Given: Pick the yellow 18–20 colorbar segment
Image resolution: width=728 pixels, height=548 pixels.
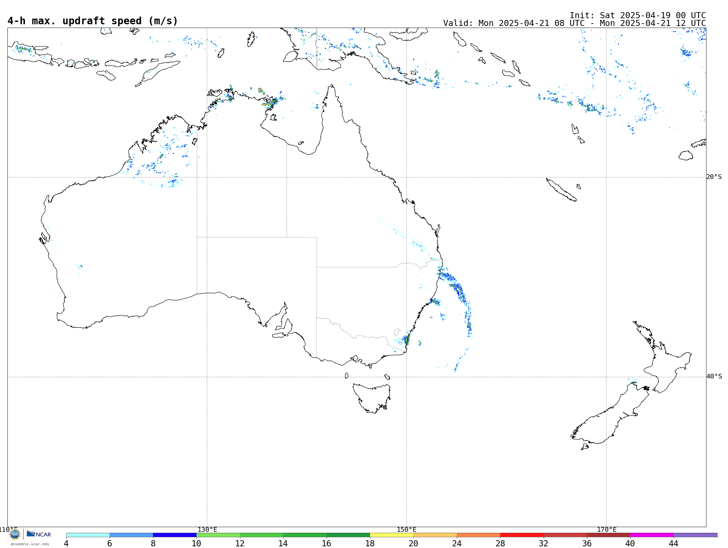Looking at the screenshot, I should (x=392, y=535).
